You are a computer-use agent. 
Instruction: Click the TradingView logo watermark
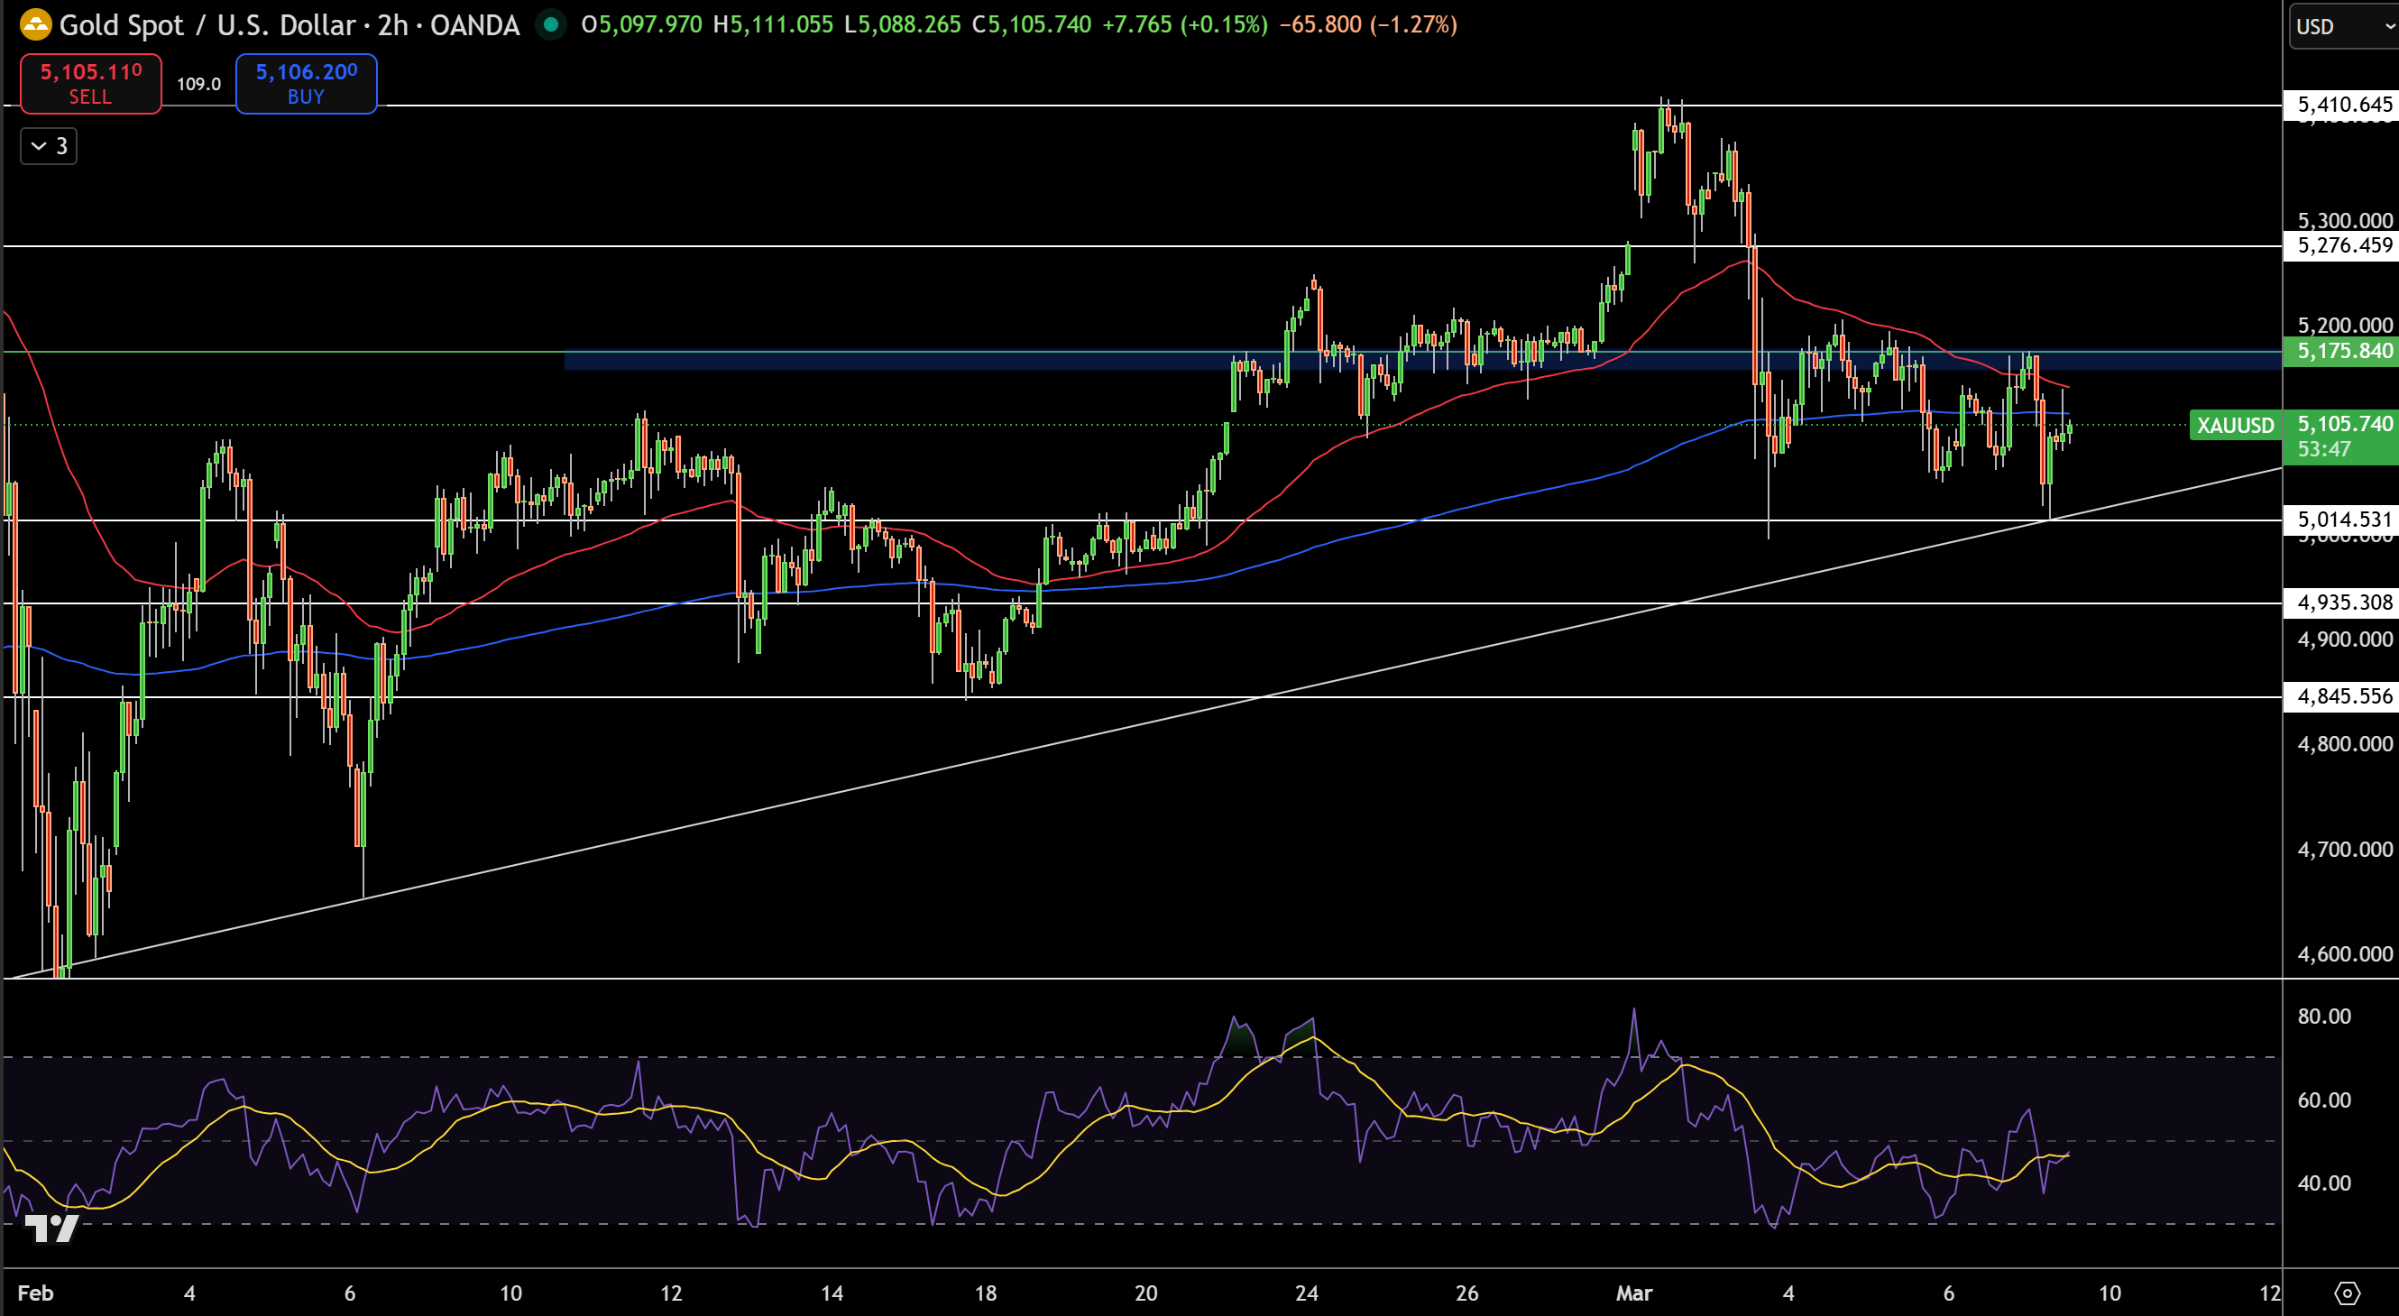[51, 1229]
